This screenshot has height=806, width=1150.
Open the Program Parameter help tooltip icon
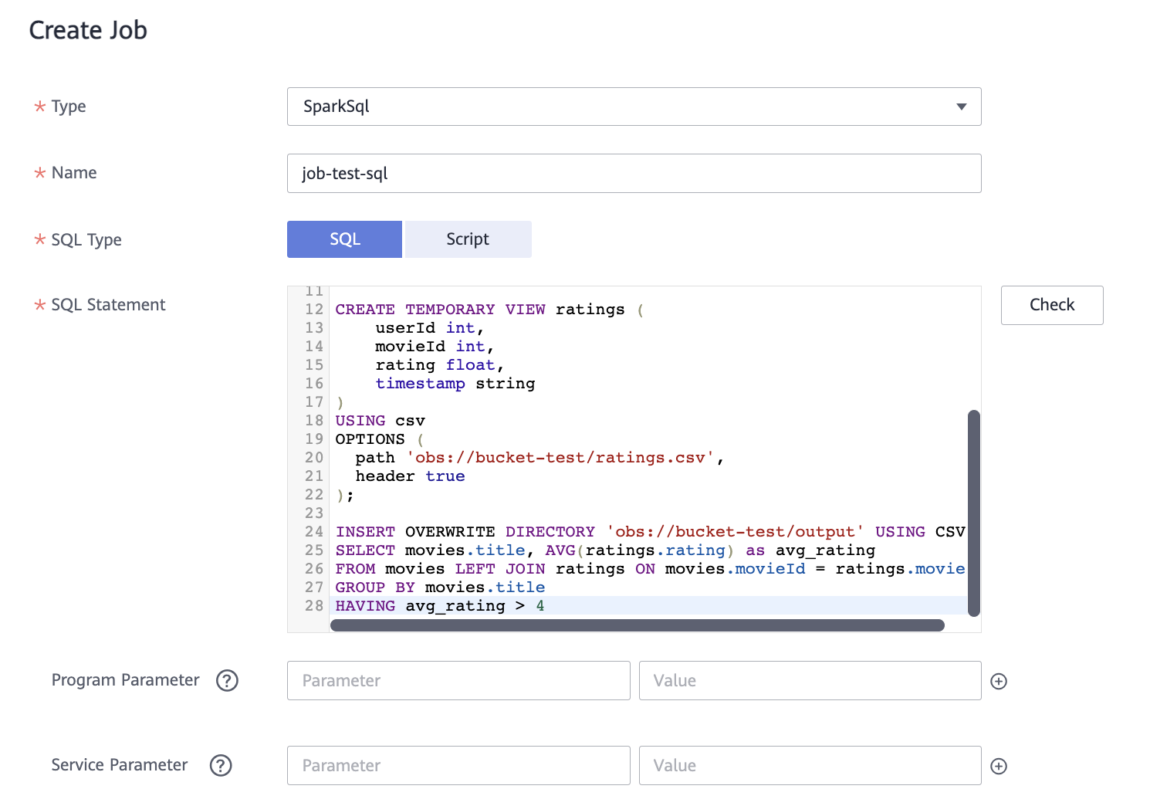pos(227,680)
